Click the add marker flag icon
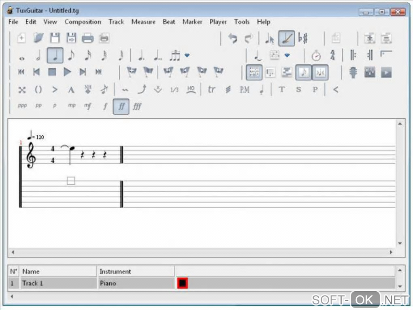This screenshot has width=413, height=310. pos(132,72)
